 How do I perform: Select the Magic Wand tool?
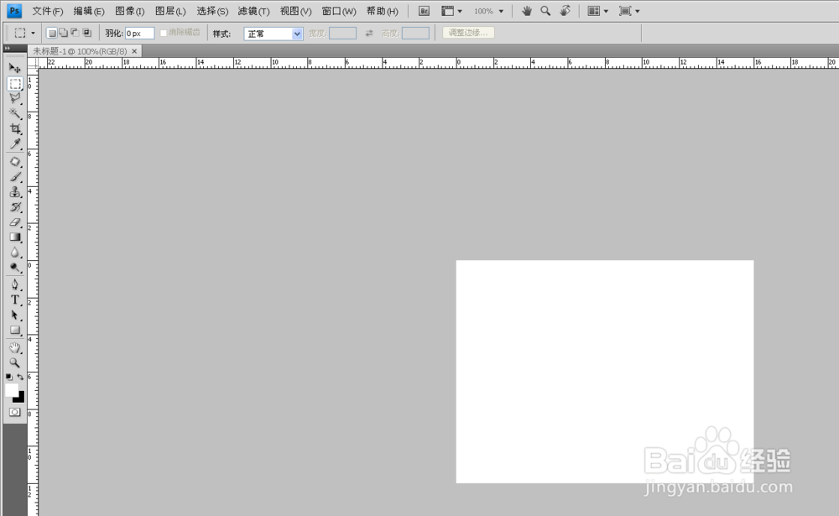pos(15,113)
